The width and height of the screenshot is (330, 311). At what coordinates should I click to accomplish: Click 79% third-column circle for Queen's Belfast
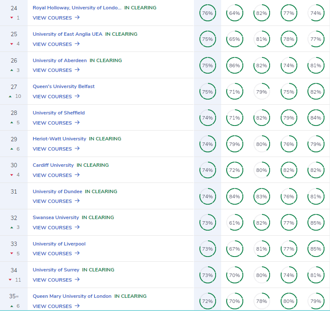[262, 92]
